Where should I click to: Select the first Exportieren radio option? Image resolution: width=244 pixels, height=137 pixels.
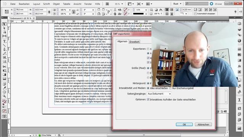pos(148,49)
